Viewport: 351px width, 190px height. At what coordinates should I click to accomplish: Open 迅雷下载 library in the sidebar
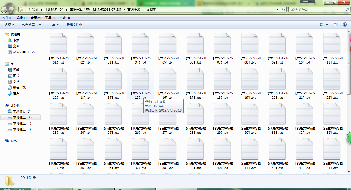pos(19,88)
